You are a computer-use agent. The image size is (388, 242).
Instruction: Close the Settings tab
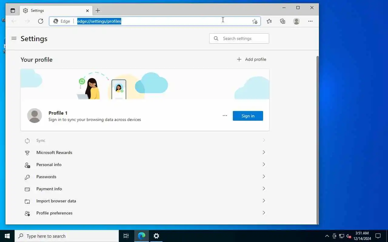point(87,11)
